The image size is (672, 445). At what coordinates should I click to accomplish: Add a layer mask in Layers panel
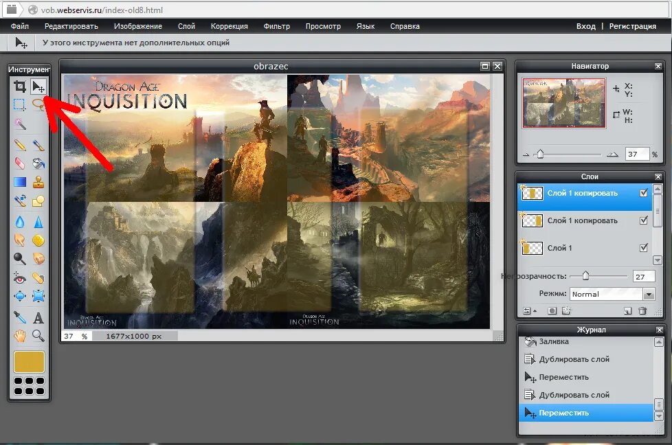click(x=552, y=311)
